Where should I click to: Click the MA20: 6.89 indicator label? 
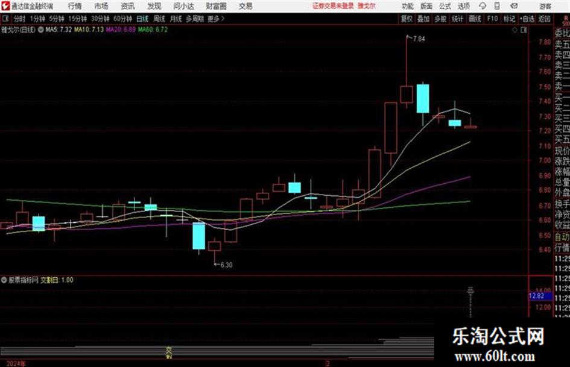click(x=121, y=30)
